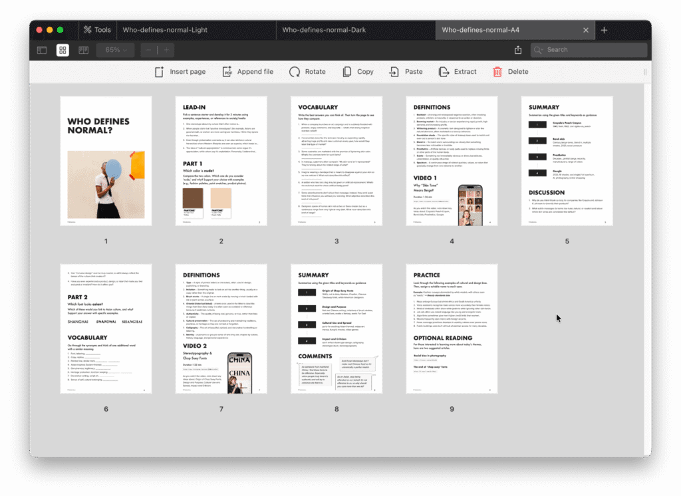The image size is (681, 496).
Task: Click the zoom out minus button
Action: click(148, 50)
